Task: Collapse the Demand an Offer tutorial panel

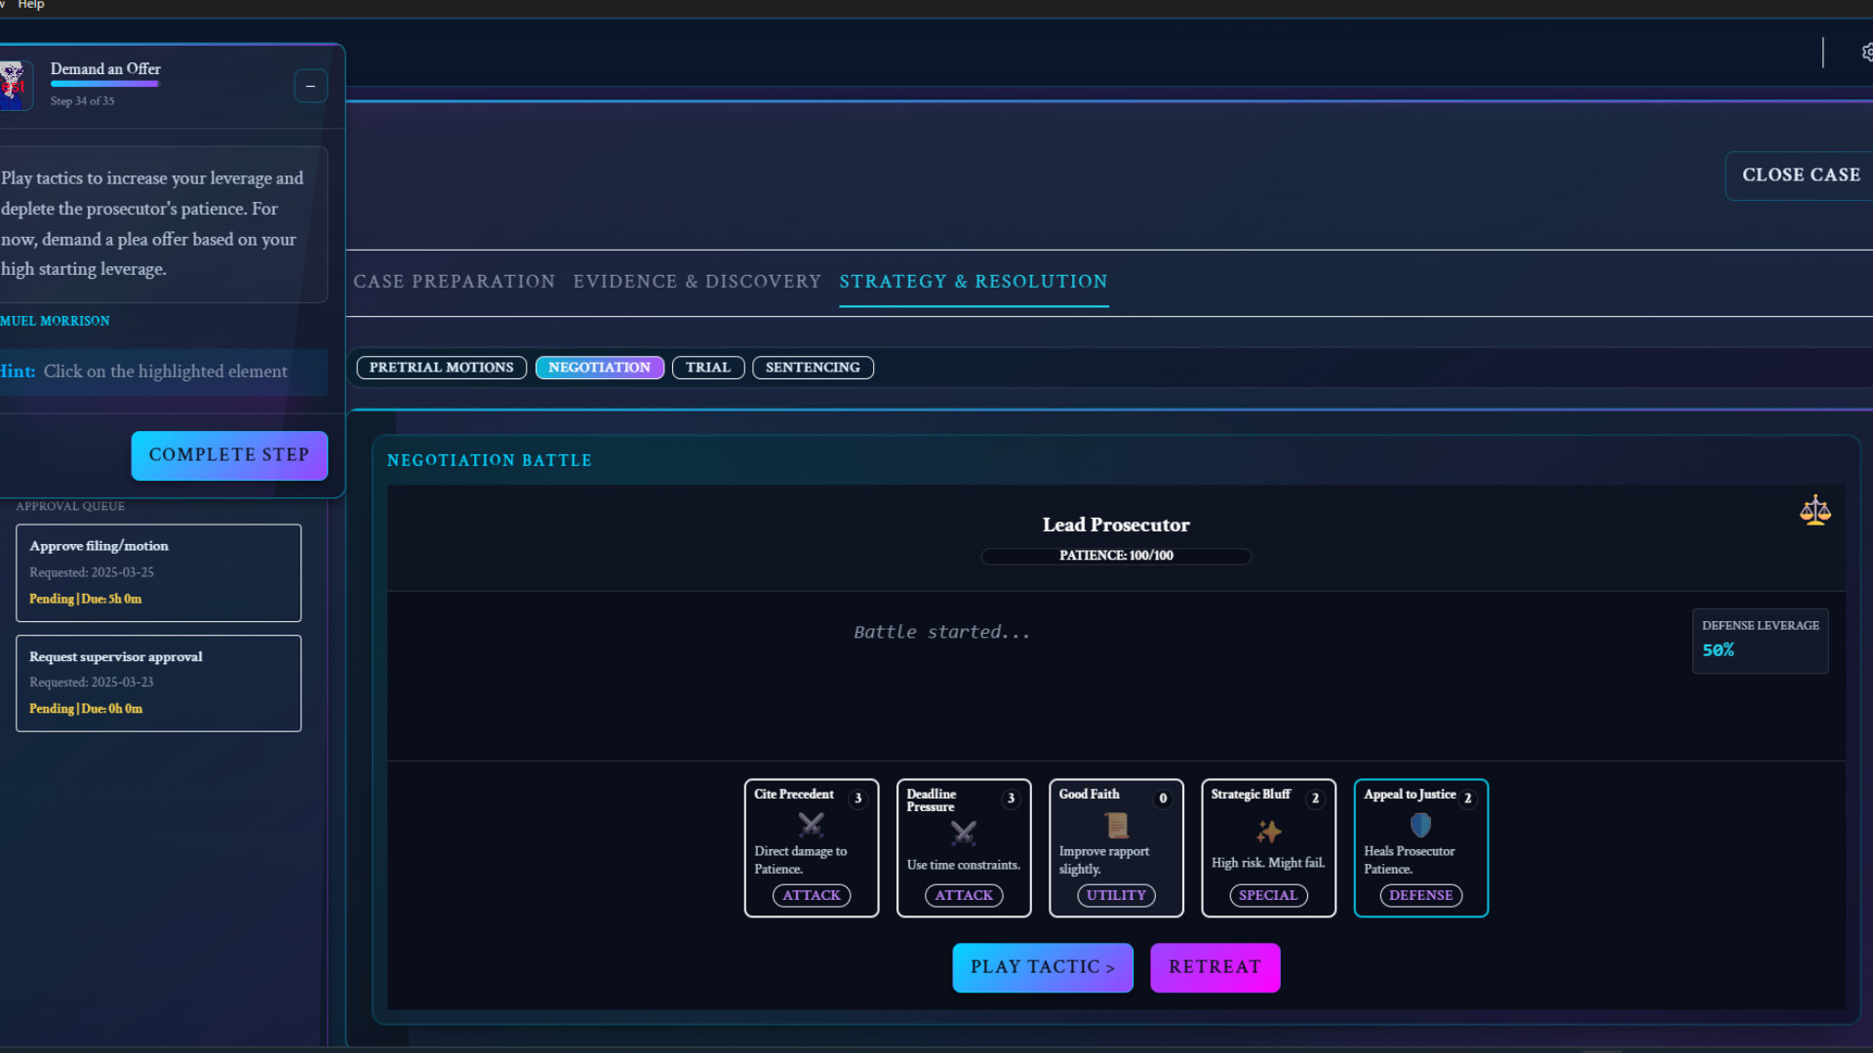Action: click(x=310, y=86)
